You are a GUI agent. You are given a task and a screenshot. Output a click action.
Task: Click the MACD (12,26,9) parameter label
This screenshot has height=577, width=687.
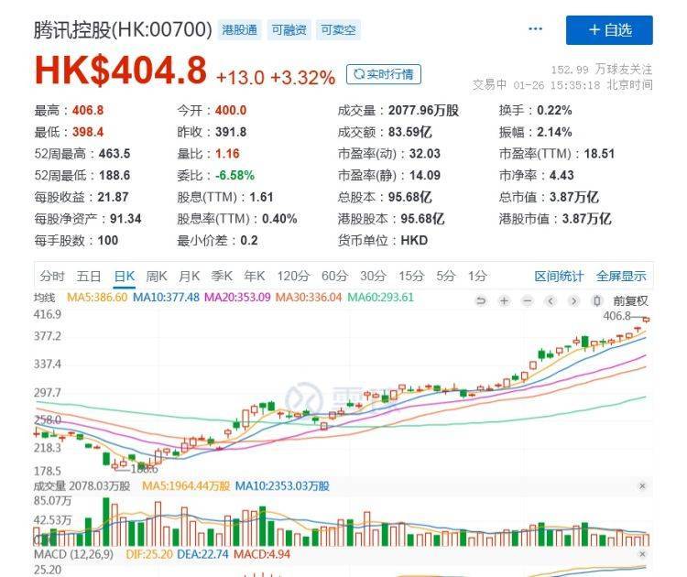pyautogui.click(x=73, y=554)
